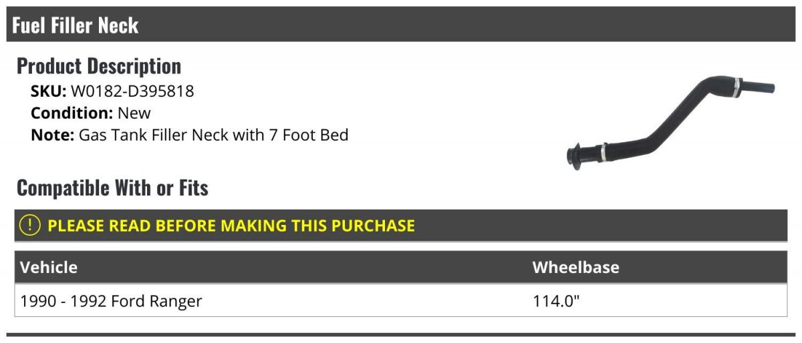
Task: Click the yellow warning exclamation icon
Action: coord(30,226)
